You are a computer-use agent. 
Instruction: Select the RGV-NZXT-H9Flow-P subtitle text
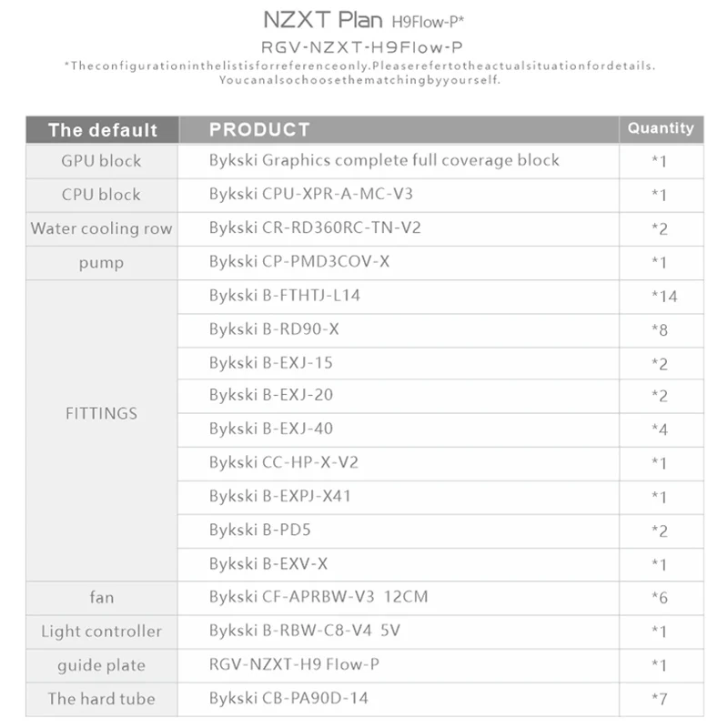362,47
